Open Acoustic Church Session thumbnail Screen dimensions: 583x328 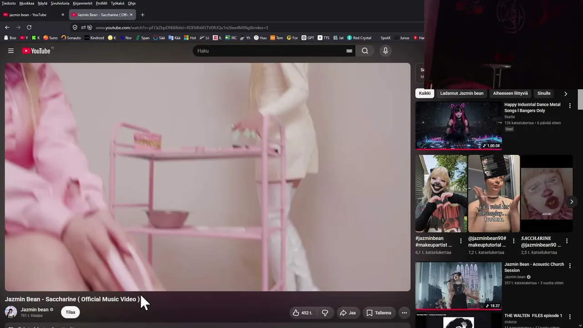(459, 286)
